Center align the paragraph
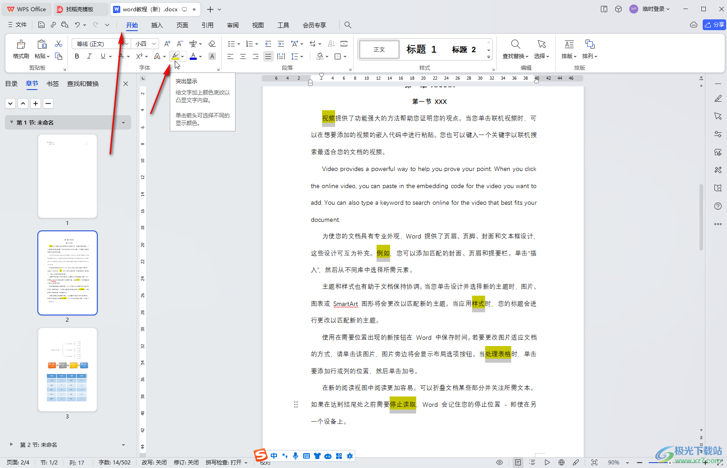Screen dimensions: 727x468 click(x=243, y=56)
